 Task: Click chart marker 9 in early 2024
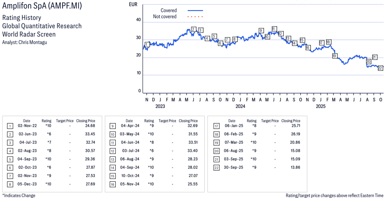[261, 30]
